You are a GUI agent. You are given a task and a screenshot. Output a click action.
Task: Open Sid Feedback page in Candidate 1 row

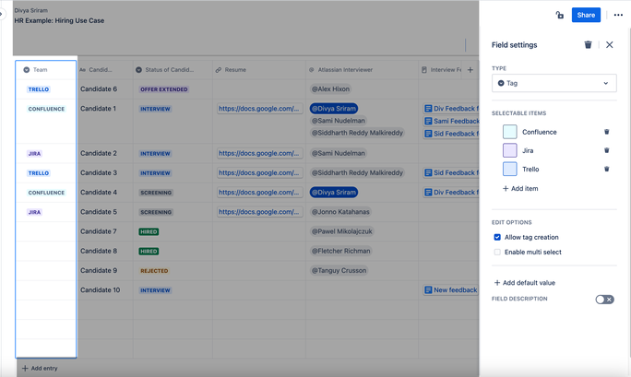[451, 134]
